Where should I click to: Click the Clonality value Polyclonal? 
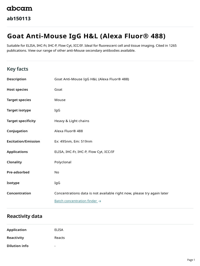pyautogui.click(x=63, y=162)
